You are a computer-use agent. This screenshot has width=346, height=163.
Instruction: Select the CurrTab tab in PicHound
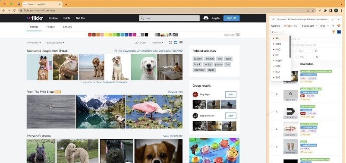(x=275, y=26)
